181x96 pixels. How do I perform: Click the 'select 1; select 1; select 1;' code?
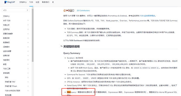(146, 68)
